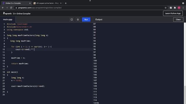Click the Learn Python App button
The height and width of the screenshot is (104, 186).
(173, 14)
